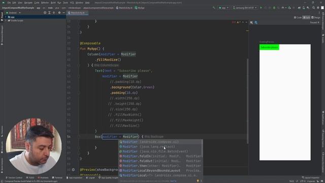325x183 pixels.
Task: Choose Modifier (java.nio.file.WatchEvent) suggestion
Action: click(x=160, y=151)
